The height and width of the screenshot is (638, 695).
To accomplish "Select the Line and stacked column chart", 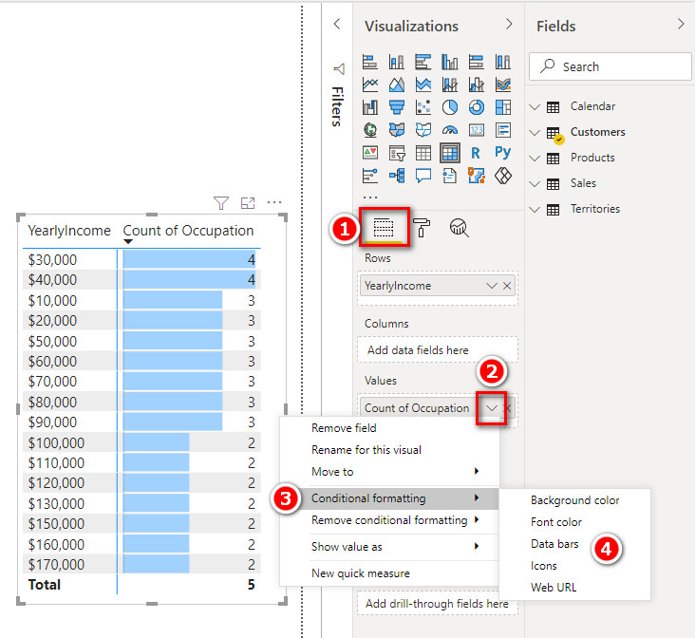I will (x=450, y=84).
